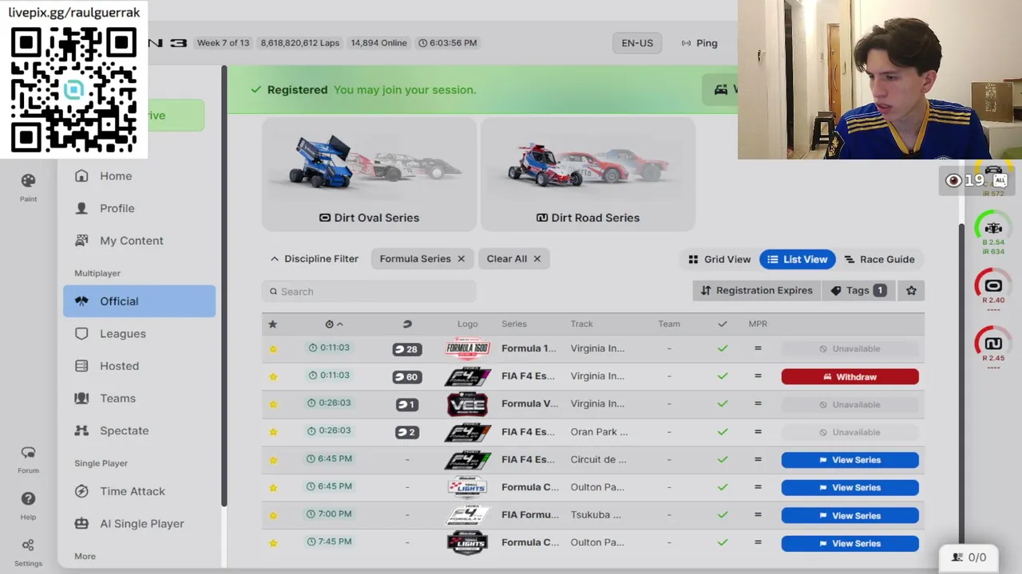
Task: Open the Dirt Road Series card
Action: (x=588, y=175)
